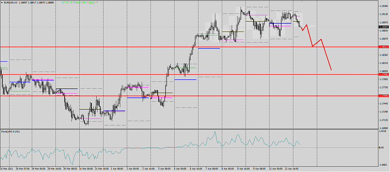Click the Force(144) indicator label
Screen dimensions: 390x172
[x=10, y=131]
